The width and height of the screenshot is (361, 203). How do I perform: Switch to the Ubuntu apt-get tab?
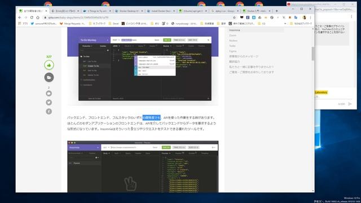point(192,11)
